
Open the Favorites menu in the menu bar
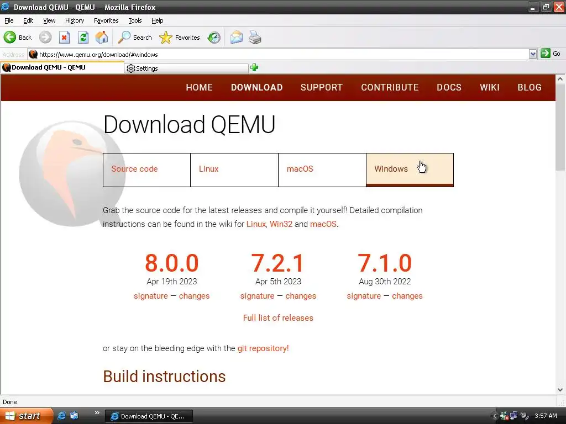106,20
